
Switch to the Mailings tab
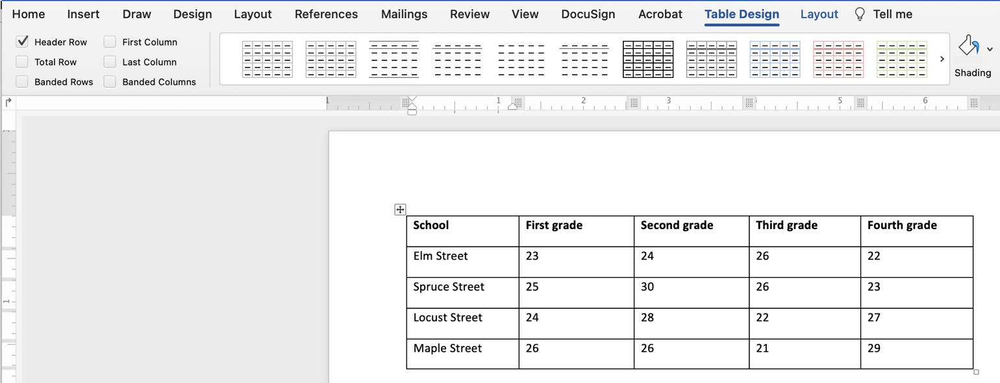point(404,14)
